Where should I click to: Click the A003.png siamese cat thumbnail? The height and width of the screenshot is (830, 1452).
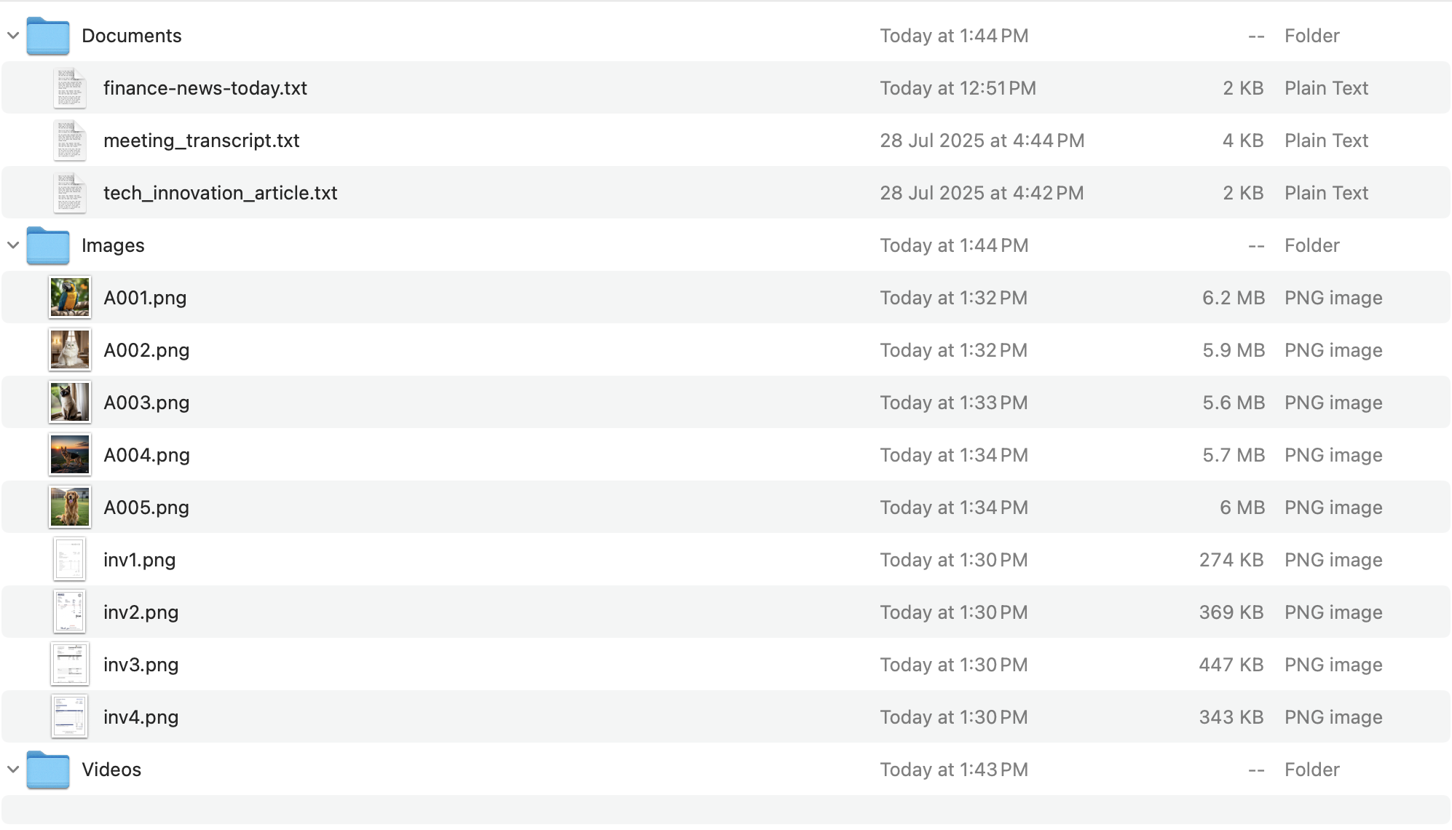(70, 403)
